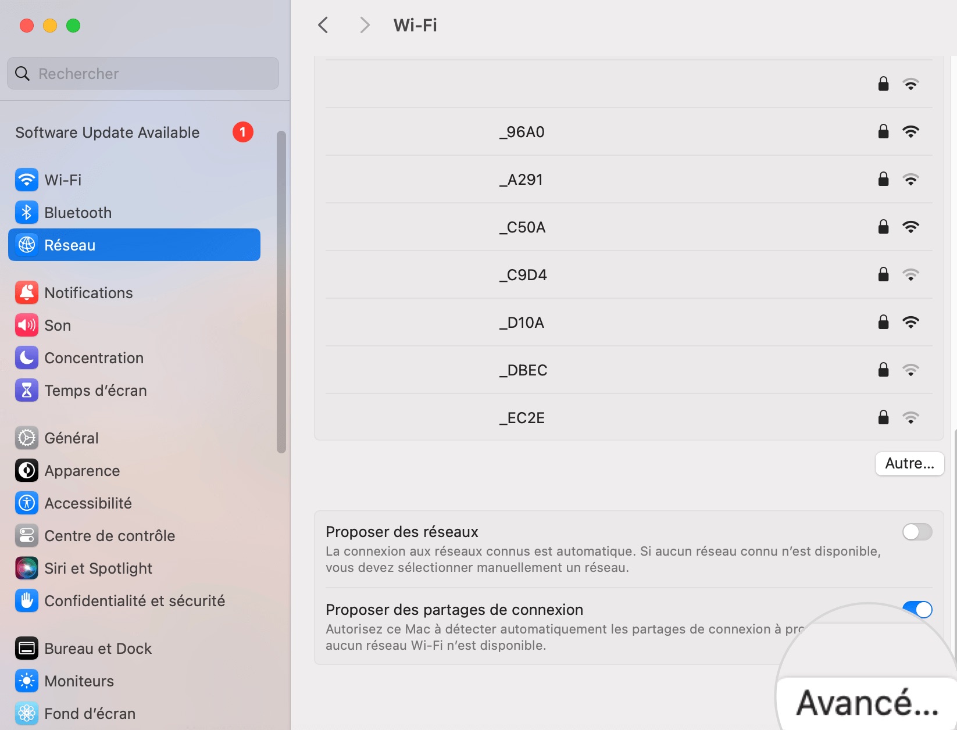Select Apparence label in sidebar
Viewport: 957px width, 730px height.
[82, 470]
